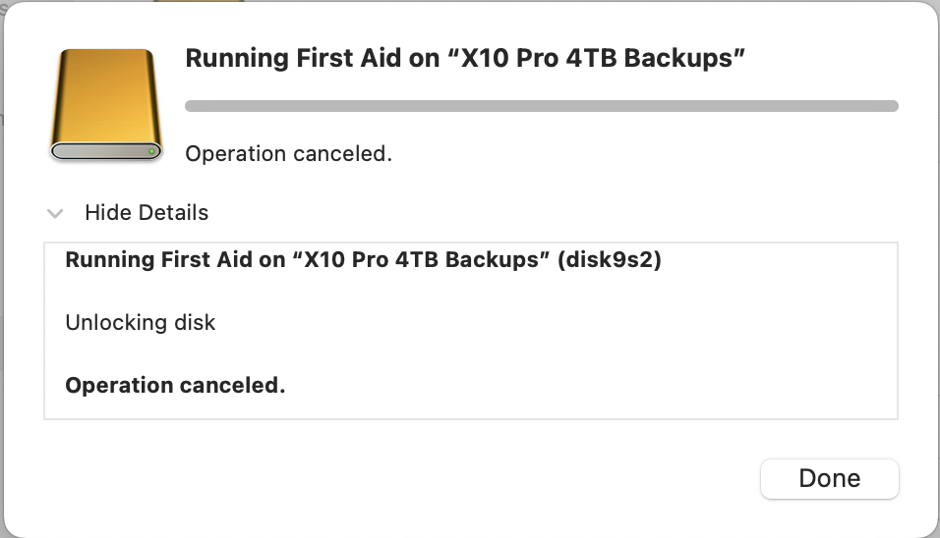Click the "Unlocking disk" log line
Image resolution: width=940 pixels, height=538 pixels.
(140, 322)
